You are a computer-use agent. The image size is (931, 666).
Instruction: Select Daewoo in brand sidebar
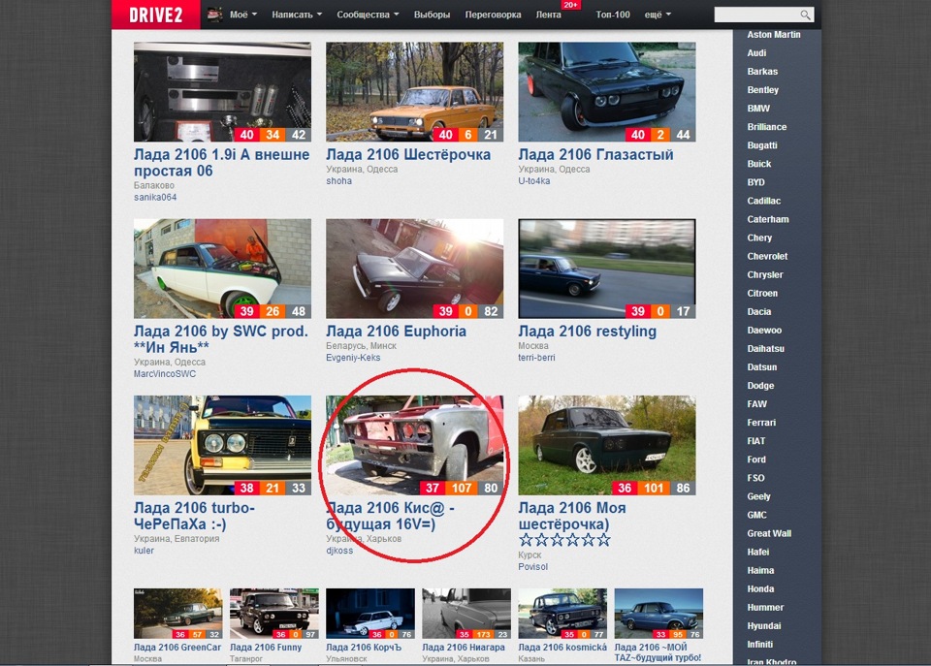pos(764,330)
